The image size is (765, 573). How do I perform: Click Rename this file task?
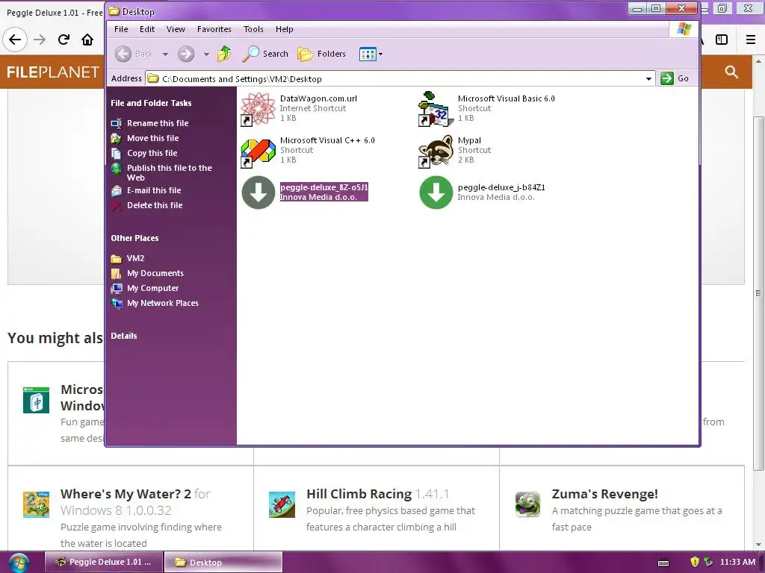tap(158, 123)
